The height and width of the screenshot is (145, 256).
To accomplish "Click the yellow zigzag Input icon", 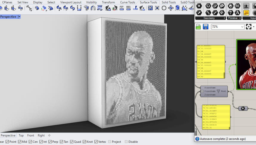I will 246,13.
